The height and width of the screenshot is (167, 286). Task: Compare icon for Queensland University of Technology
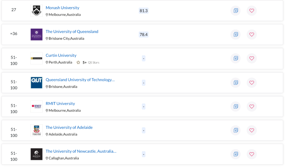click(x=236, y=83)
